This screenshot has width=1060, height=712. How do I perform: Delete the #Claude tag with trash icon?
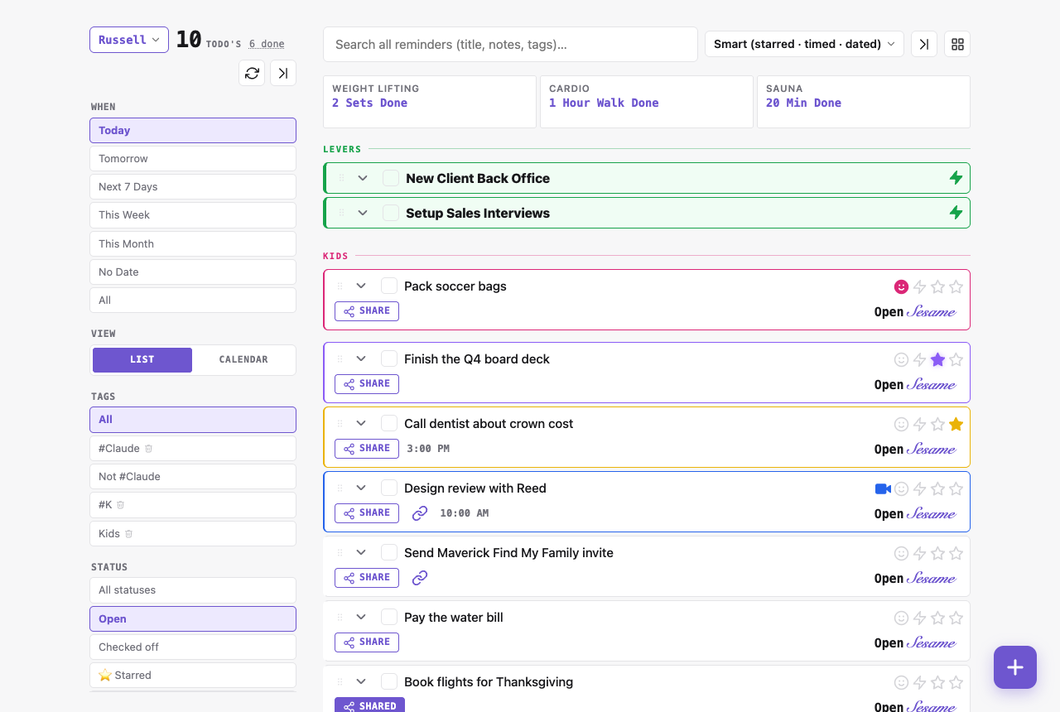pyautogui.click(x=149, y=449)
